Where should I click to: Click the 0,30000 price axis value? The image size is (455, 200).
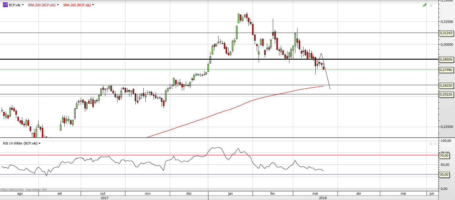pyautogui.click(x=447, y=45)
